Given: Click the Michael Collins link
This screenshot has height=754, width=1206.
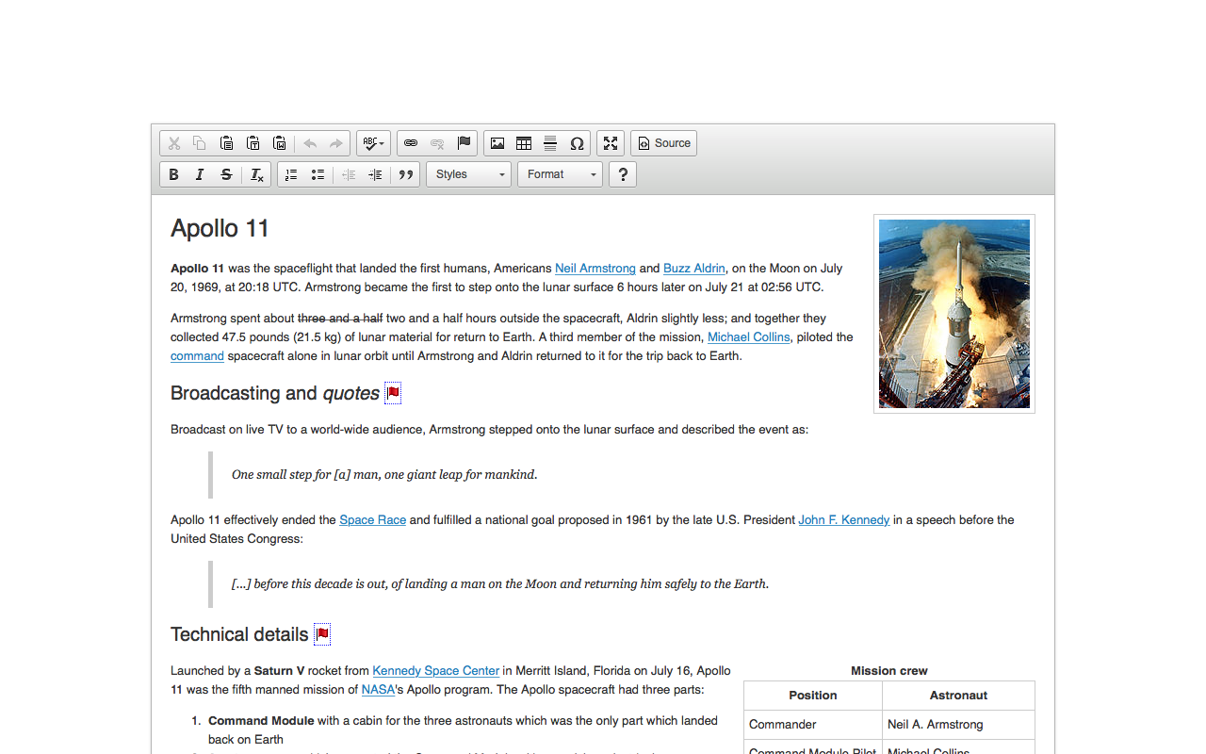Looking at the screenshot, I should (749, 337).
